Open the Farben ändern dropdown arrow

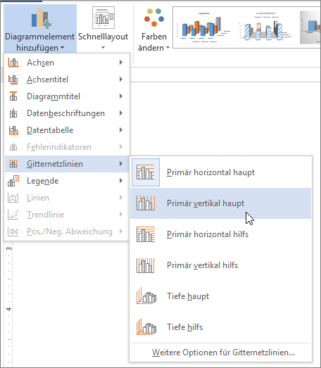pos(168,48)
